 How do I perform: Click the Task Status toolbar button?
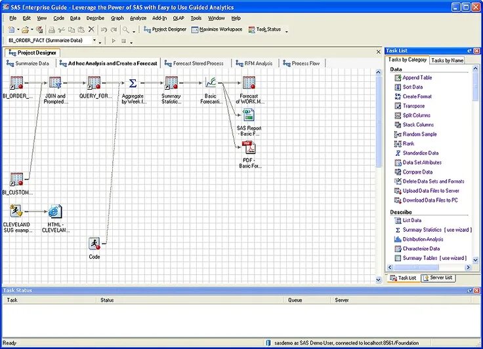(x=264, y=29)
